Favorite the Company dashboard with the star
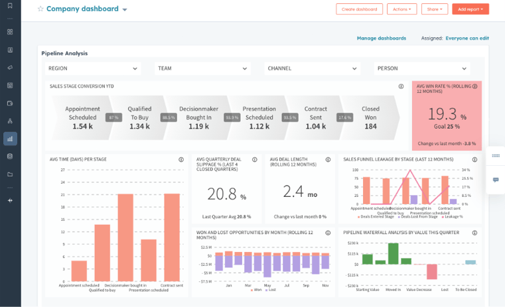The height and width of the screenshot is (307, 505). pos(40,9)
